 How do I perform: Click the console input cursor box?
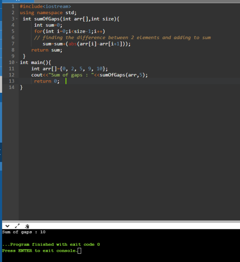(x=80, y=251)
